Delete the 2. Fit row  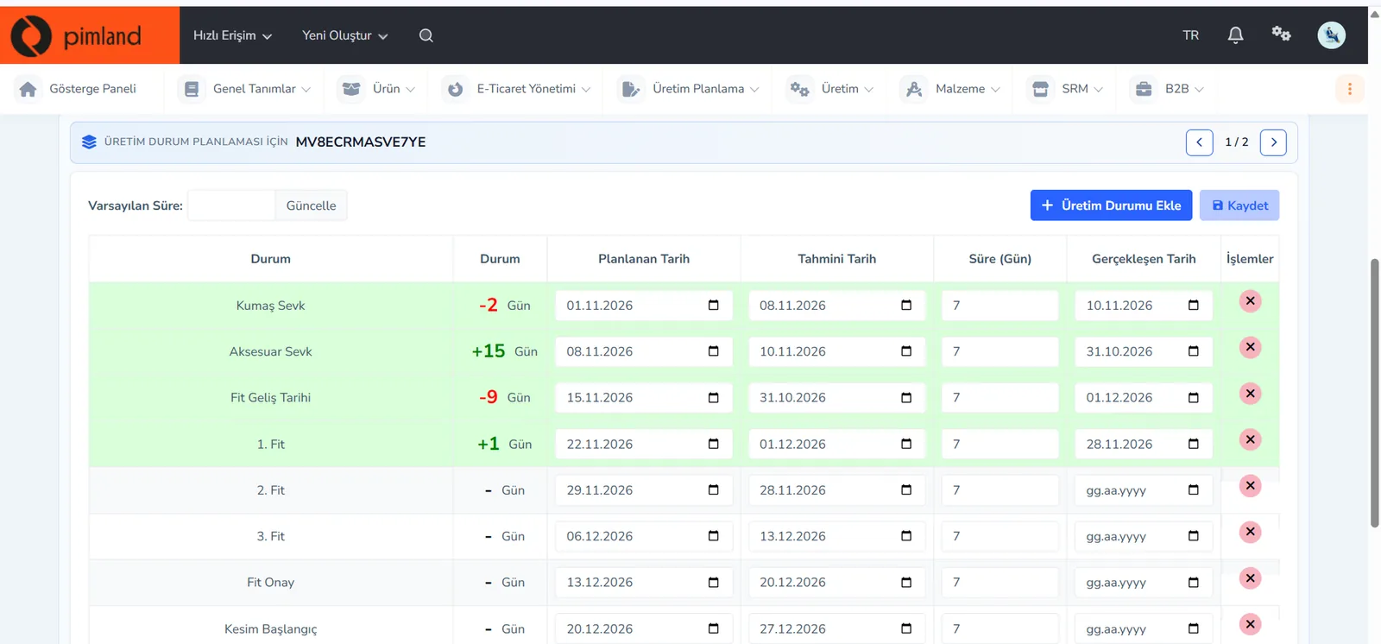1250,486
